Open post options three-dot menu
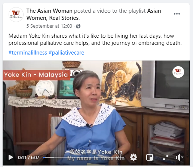Viewport: 193px width, 167px height. (x=177, y=14)
